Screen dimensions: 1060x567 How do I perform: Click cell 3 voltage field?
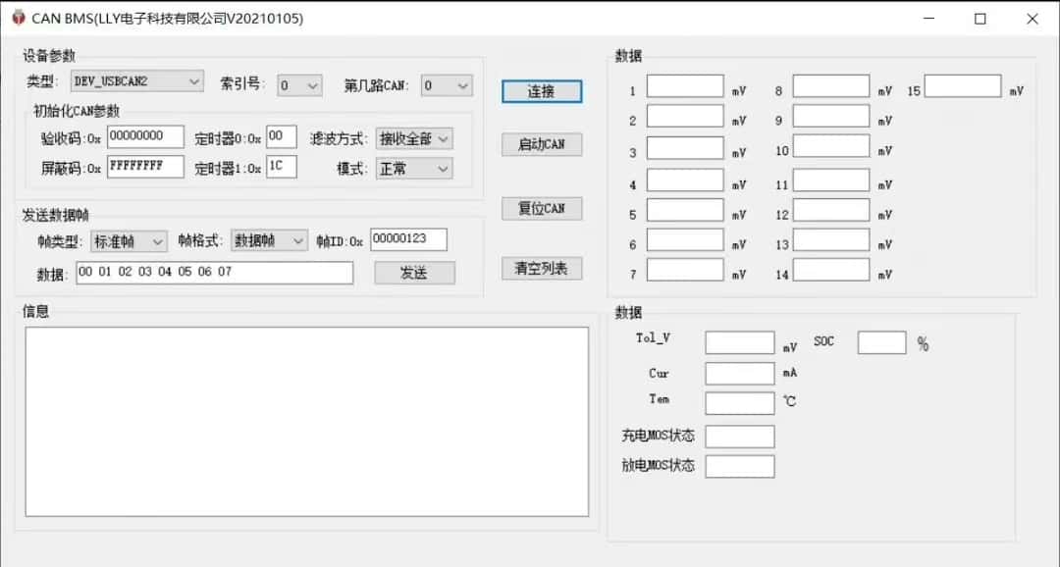coord(685,148)
